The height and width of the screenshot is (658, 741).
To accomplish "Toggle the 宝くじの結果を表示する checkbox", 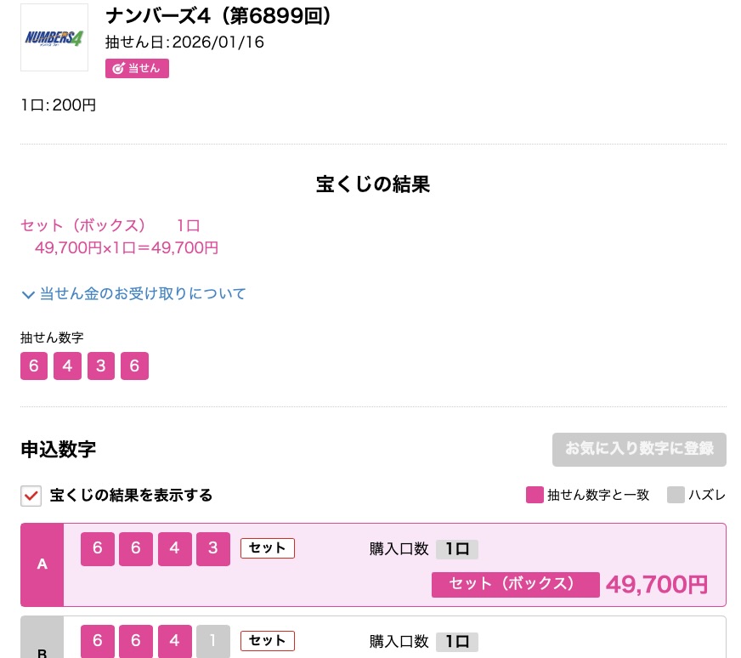I will [x=31, y=496].
